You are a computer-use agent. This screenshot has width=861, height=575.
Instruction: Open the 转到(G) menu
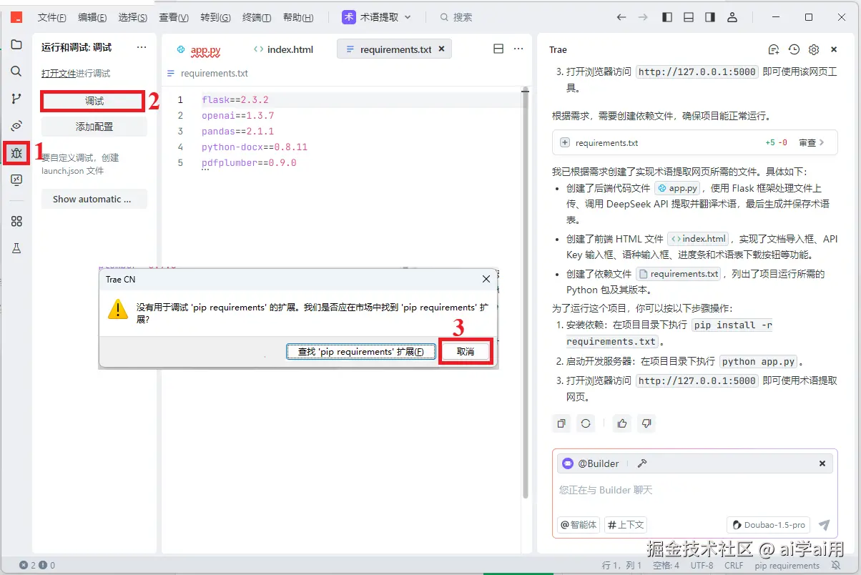coord(215,17)
